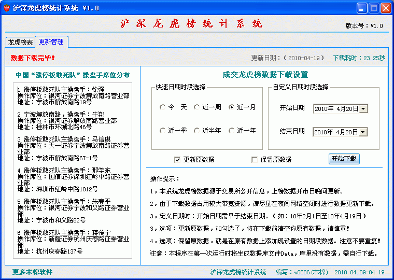Click the address line 桂林市环城北路46号
394x280 pixels.
[x=54, y=127]
